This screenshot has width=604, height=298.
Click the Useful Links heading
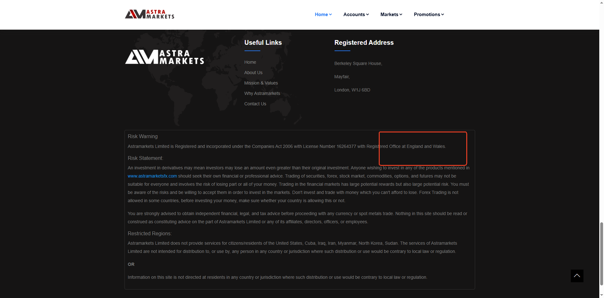pos(263,43)
